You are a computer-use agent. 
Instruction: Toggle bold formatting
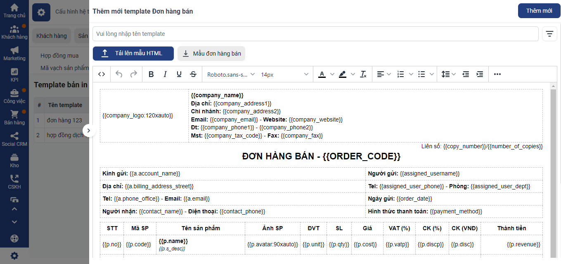coord(151,74)
